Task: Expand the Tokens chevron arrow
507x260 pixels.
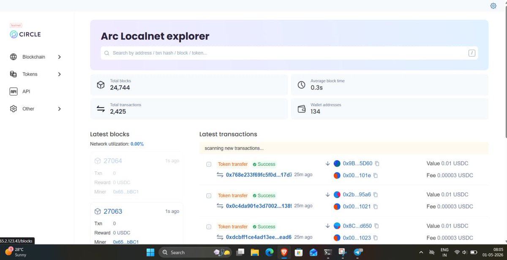Action: [59, 74]
